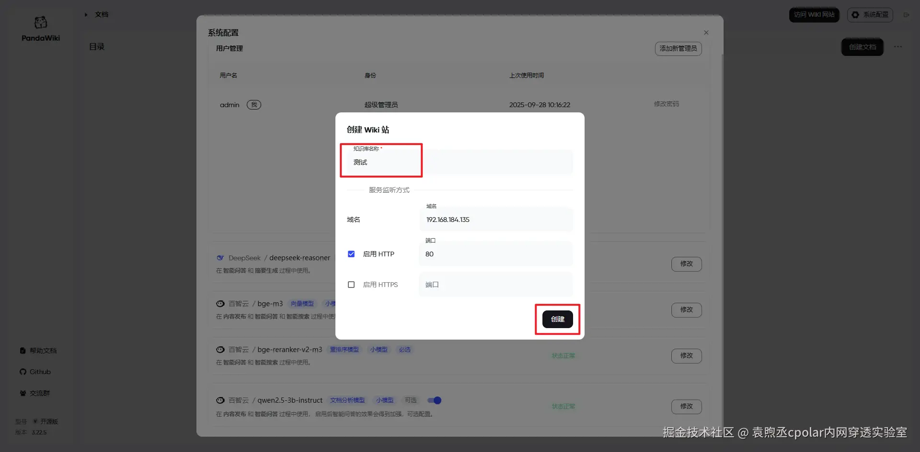The image size is (920, 452).
Task: Click the 超级管理员 role cell
Action: pos(381,105)
